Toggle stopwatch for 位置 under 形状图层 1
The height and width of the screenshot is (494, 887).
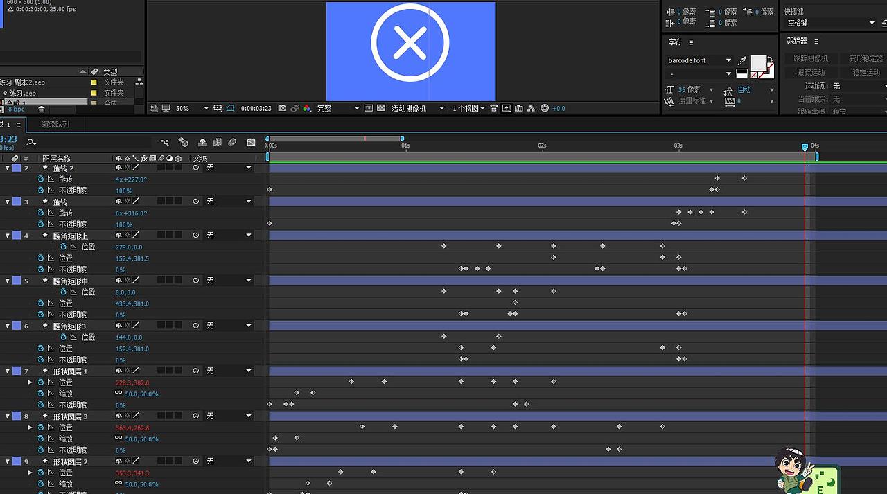pyautogui.click(x=41, y=382)
